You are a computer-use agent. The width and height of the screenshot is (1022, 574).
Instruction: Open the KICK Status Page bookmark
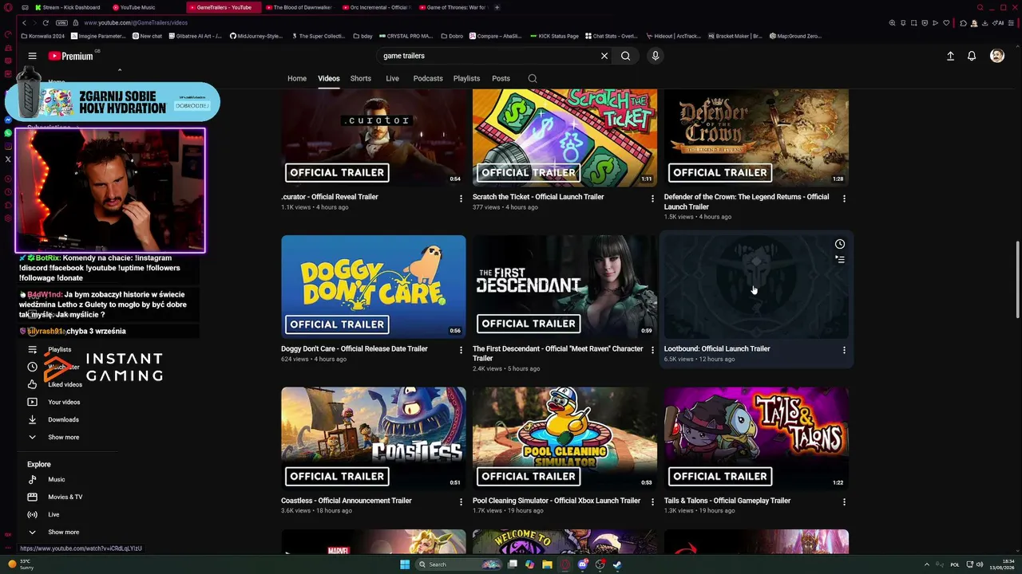[554, 36]
